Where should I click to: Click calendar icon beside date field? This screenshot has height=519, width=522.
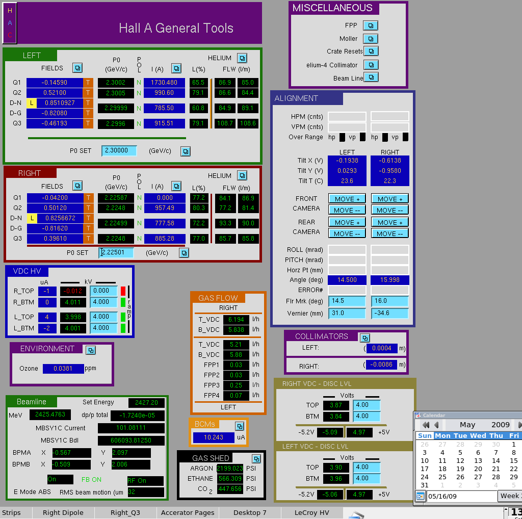coord(420,496)
